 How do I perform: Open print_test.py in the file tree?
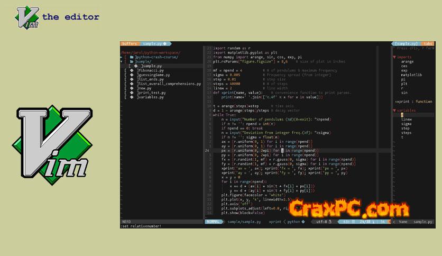point(153,93)
